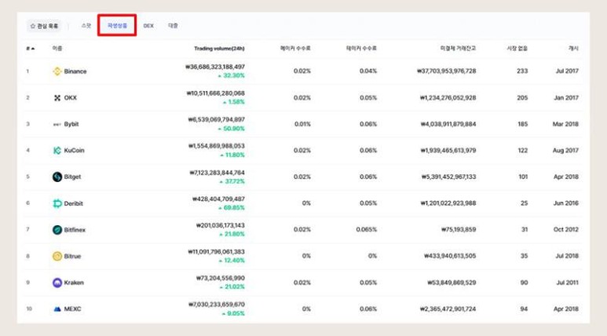The width and height of the screenshot is (607, 336).
Task: Click the OKX exchange logo icon
Action: click(x=57, y=98)
